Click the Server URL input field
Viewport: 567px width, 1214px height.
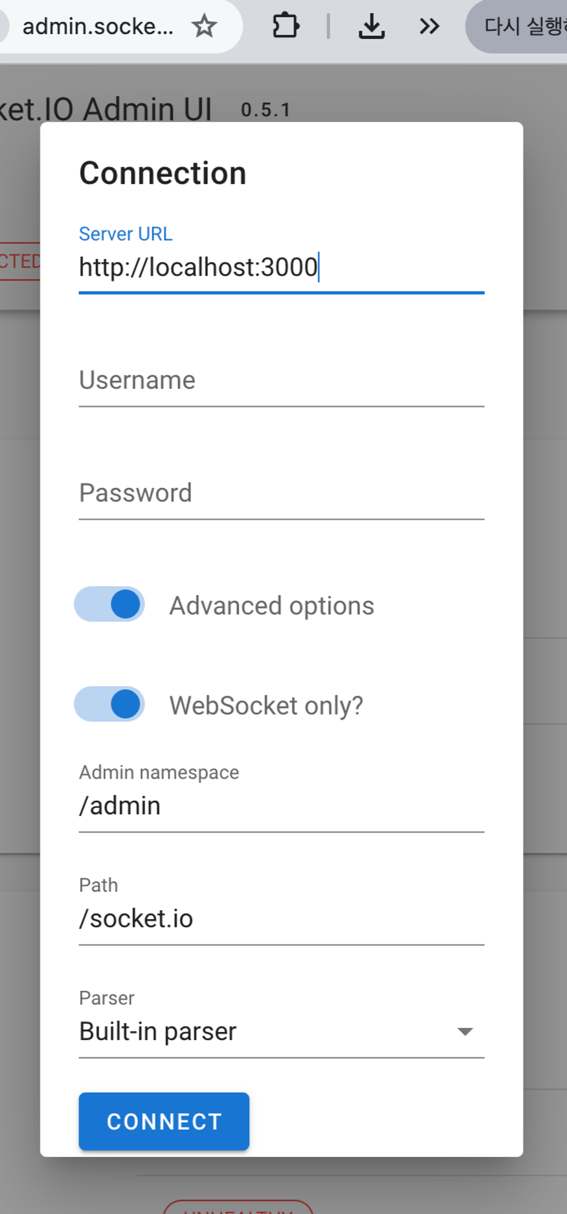point(281,267)
